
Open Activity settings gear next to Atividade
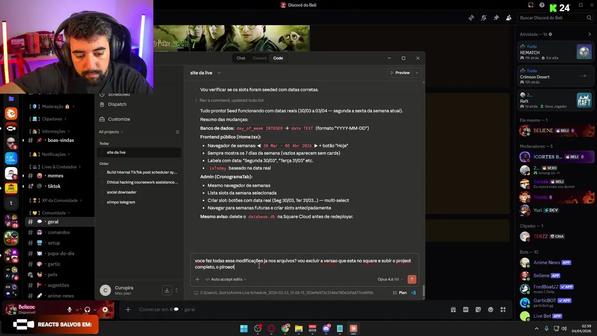[550, 35]
